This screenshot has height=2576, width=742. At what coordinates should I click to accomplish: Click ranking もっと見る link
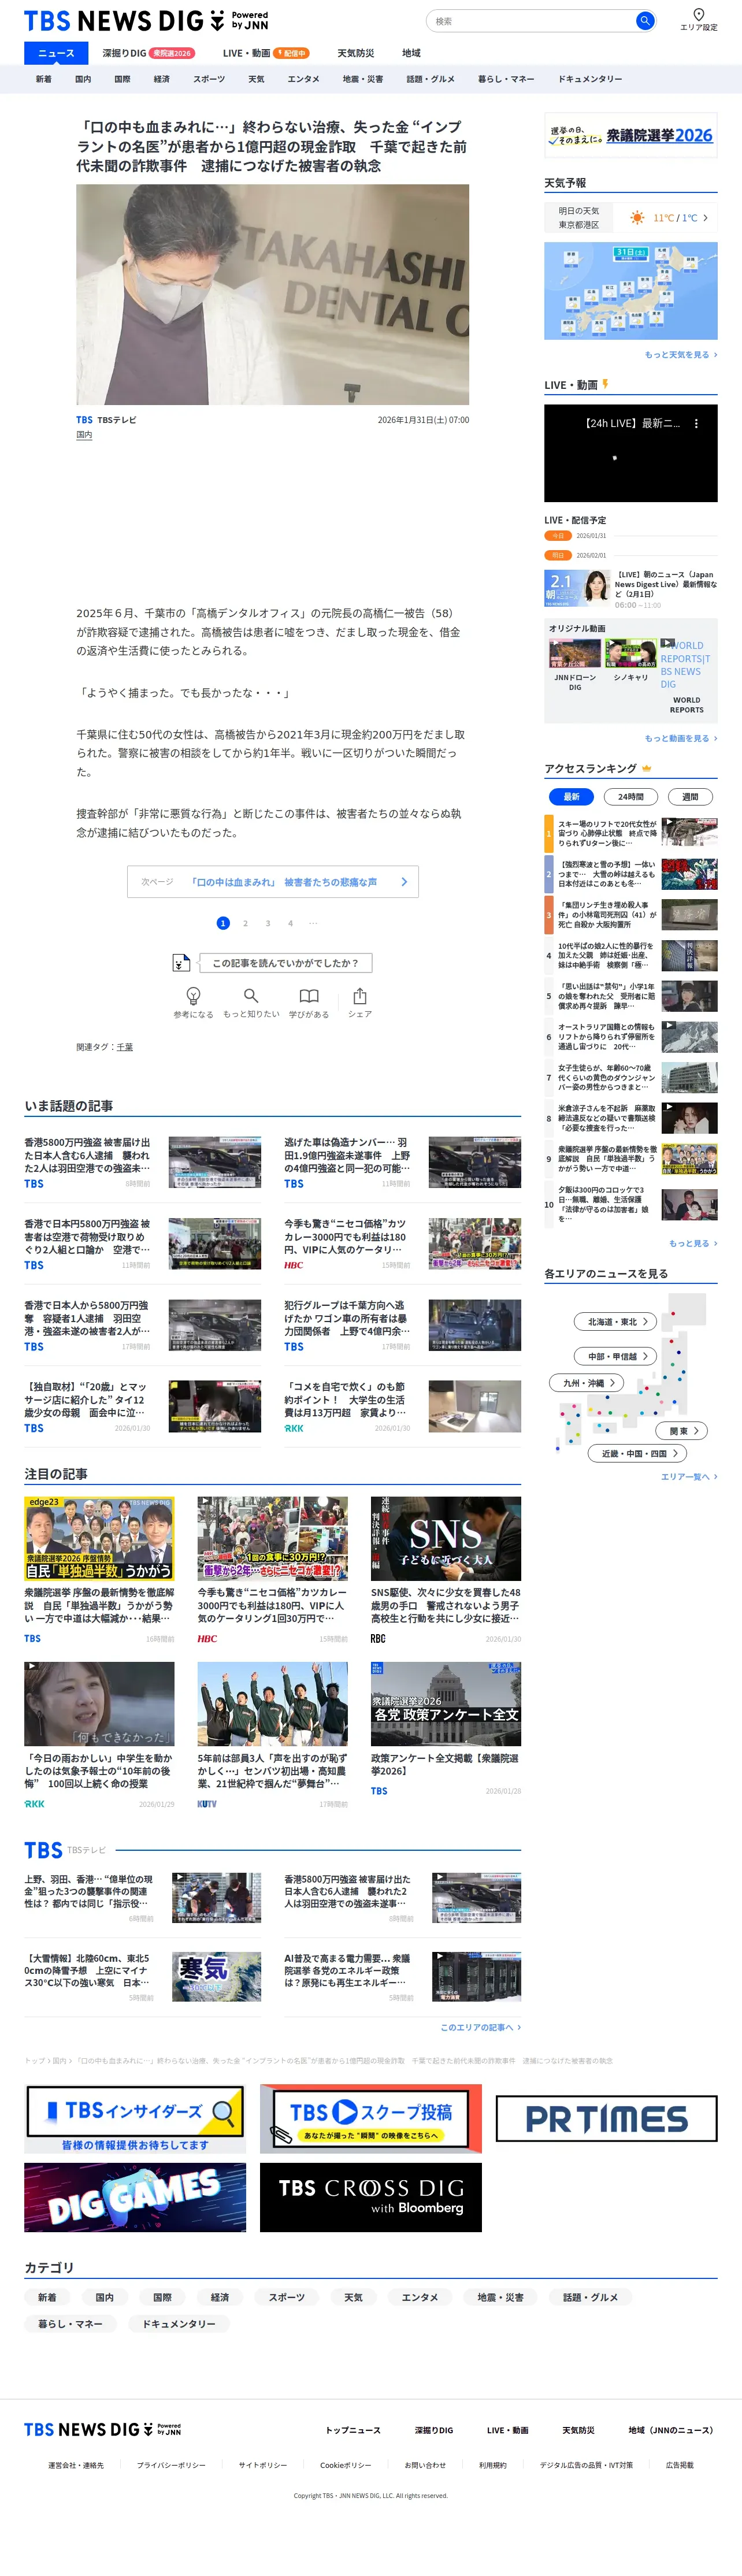click(693, 1243)
